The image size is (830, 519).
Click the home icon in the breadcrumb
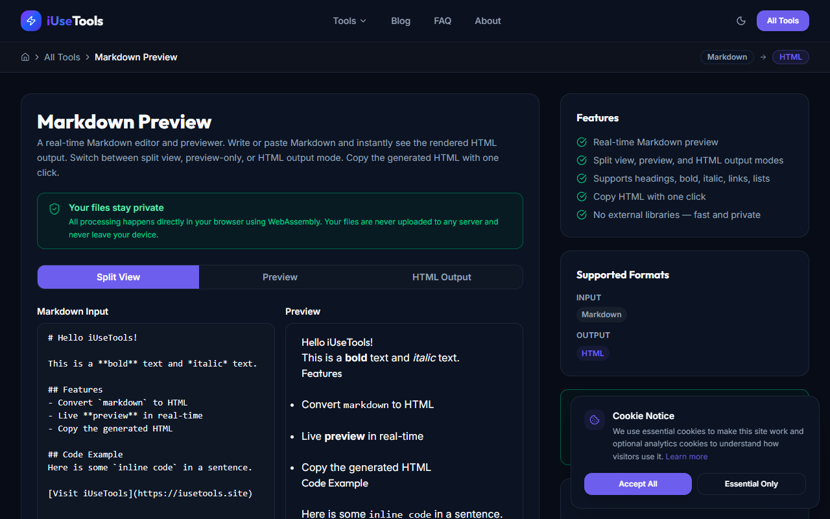tap(25, 57)
